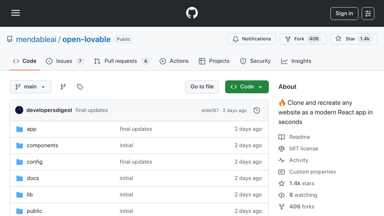
Task: Open the 8 watching link
Action: (303, 195)
